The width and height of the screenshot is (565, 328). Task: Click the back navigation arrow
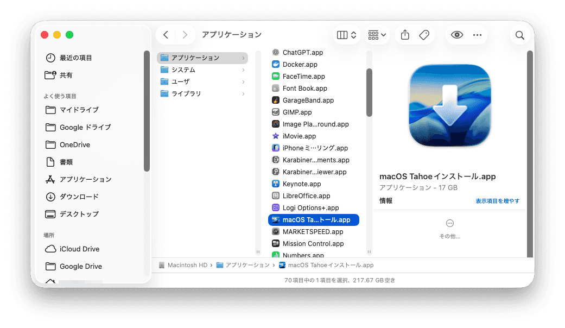[x=166, y=35]
